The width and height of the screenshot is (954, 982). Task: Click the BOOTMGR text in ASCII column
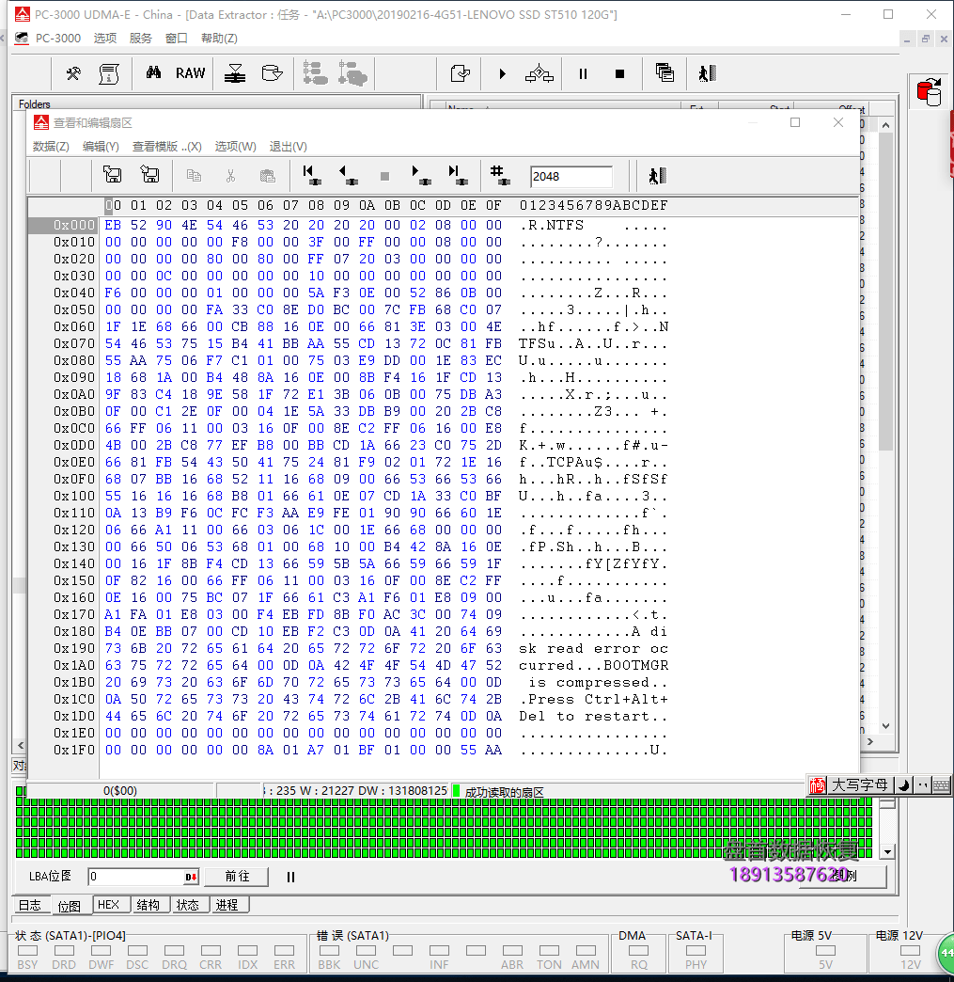(636, 665)
